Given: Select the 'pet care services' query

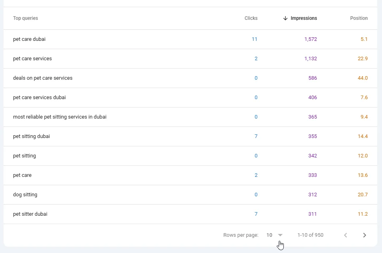Looking at the screenshot, I should point(32,59).
